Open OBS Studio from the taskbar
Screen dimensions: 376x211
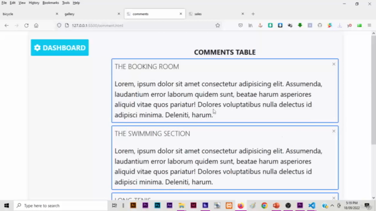[288, 205]
